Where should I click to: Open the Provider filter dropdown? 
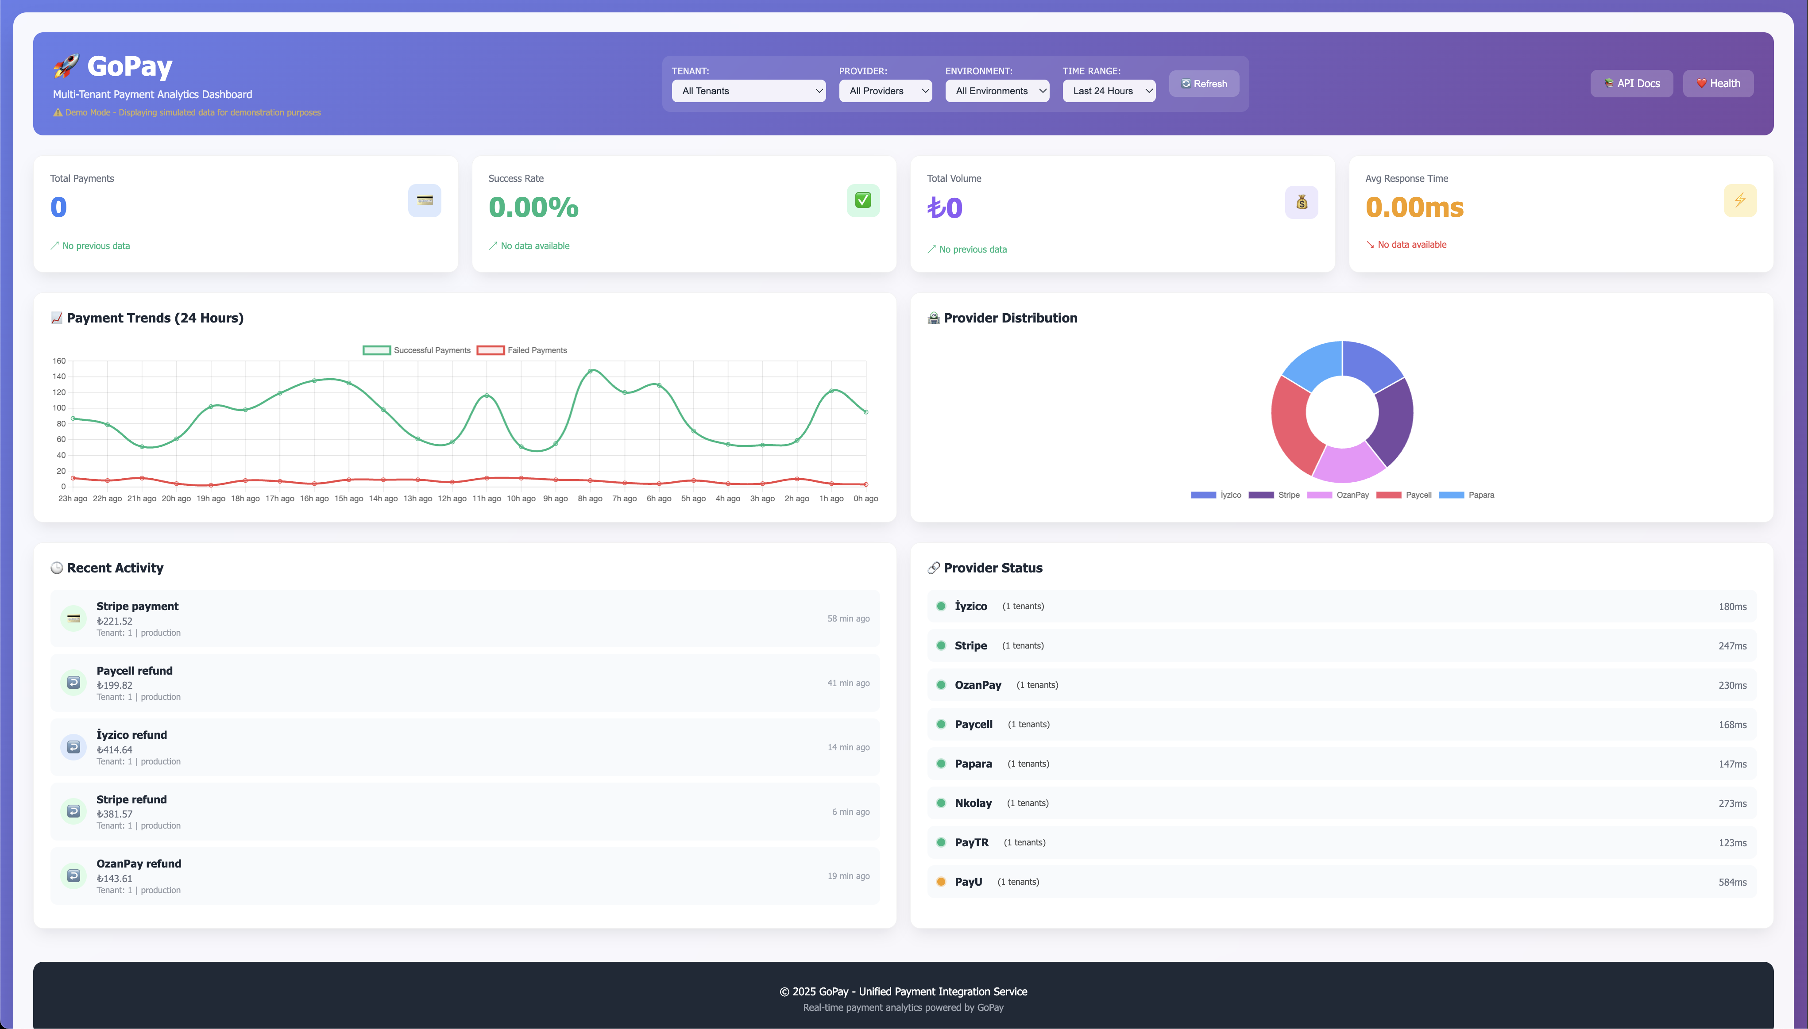[x=885, y=91]
